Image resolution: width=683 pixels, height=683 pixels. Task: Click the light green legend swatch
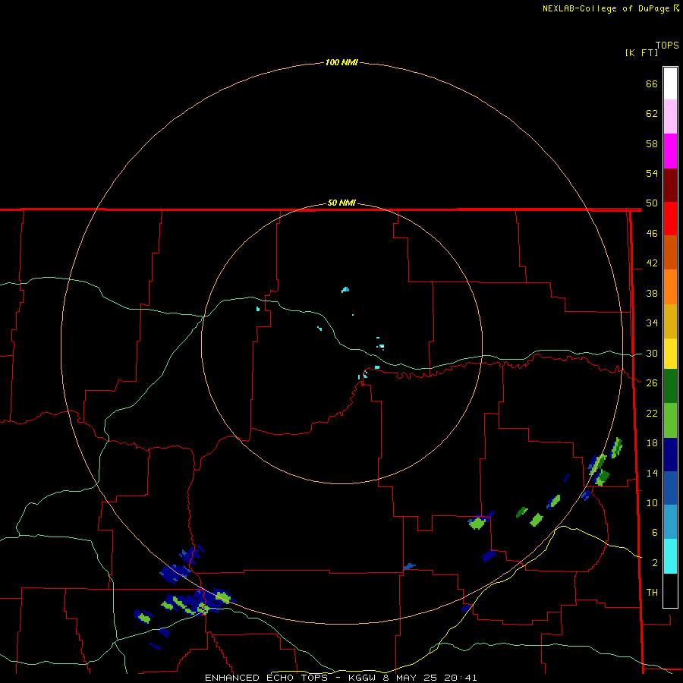pos(670,420)
